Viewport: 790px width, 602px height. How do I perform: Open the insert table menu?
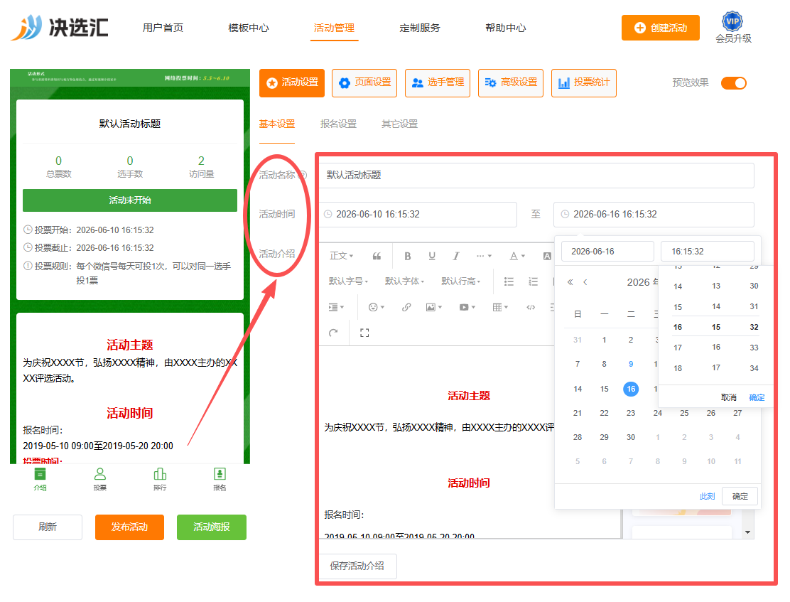pos(500,307)
